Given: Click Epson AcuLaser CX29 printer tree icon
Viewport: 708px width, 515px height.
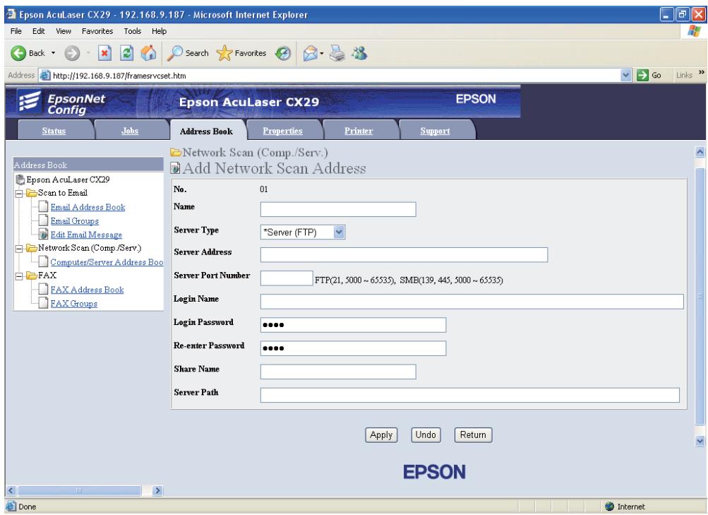Looking at the screenshot, I should point(20,180).
